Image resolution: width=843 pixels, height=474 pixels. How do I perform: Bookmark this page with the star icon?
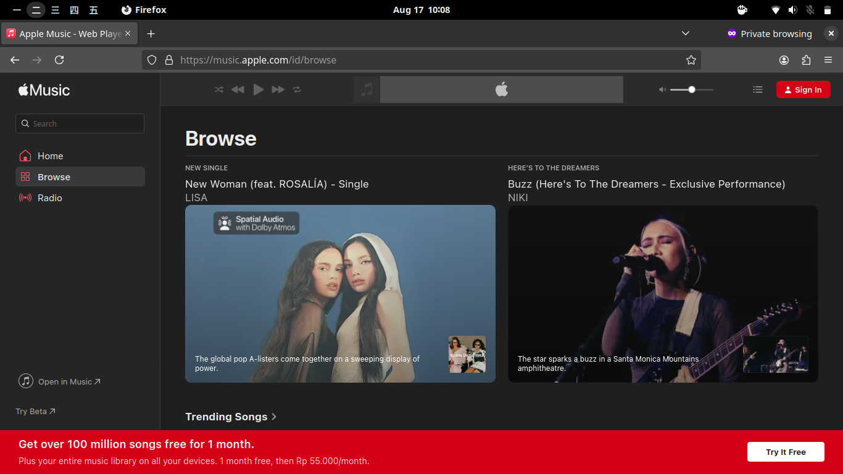(691, 60)
